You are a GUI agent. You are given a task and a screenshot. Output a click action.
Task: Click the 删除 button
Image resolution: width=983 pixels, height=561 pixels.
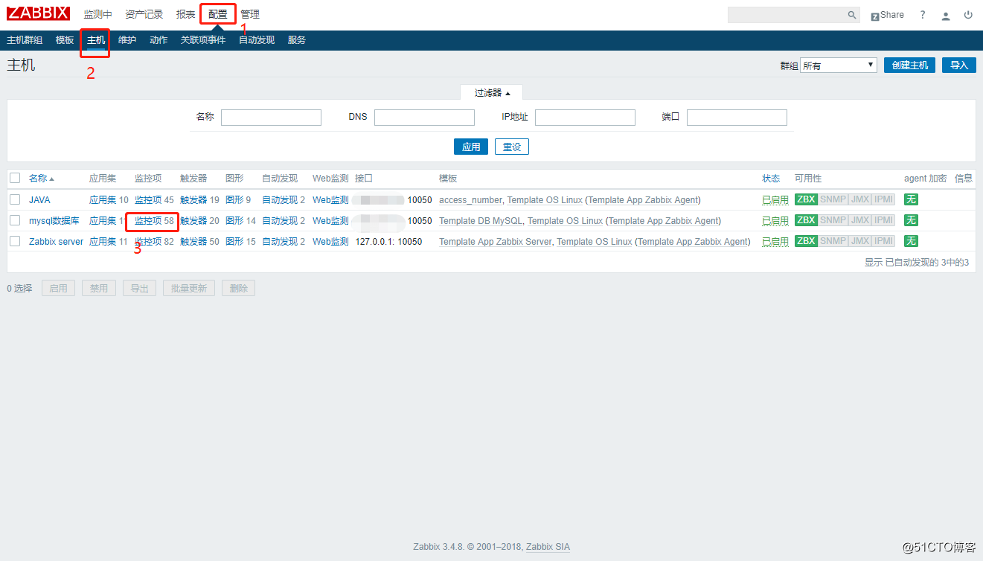click(238, 288)
